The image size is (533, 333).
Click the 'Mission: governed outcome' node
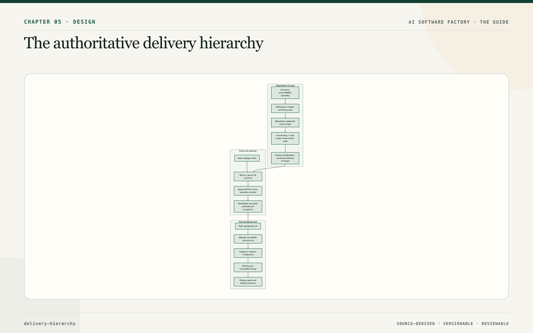(x=248, y=176)
